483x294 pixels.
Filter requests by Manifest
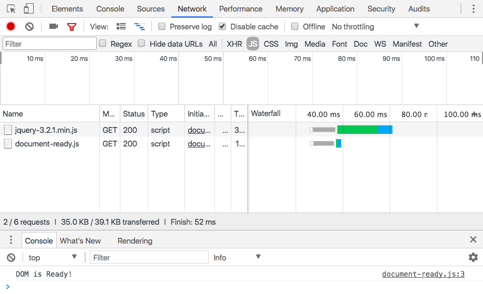(407, 44)
